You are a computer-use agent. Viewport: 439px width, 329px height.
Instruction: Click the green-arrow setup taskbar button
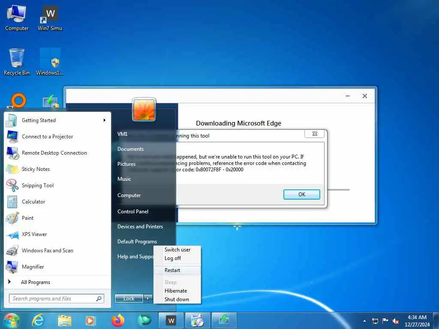pos(224,320)
